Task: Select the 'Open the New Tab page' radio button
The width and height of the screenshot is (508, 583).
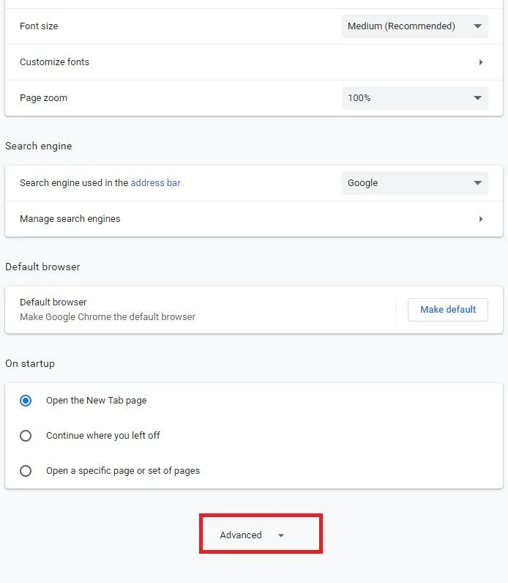Action: coord(26,401)
